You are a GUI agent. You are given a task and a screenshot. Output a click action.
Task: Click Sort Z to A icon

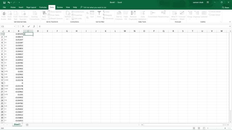click(x=88, y=17)
